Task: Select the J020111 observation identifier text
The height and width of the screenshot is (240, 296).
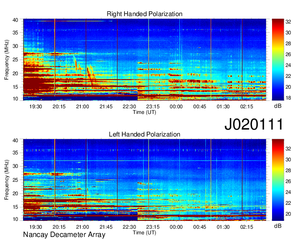Action: click(254, 124)
